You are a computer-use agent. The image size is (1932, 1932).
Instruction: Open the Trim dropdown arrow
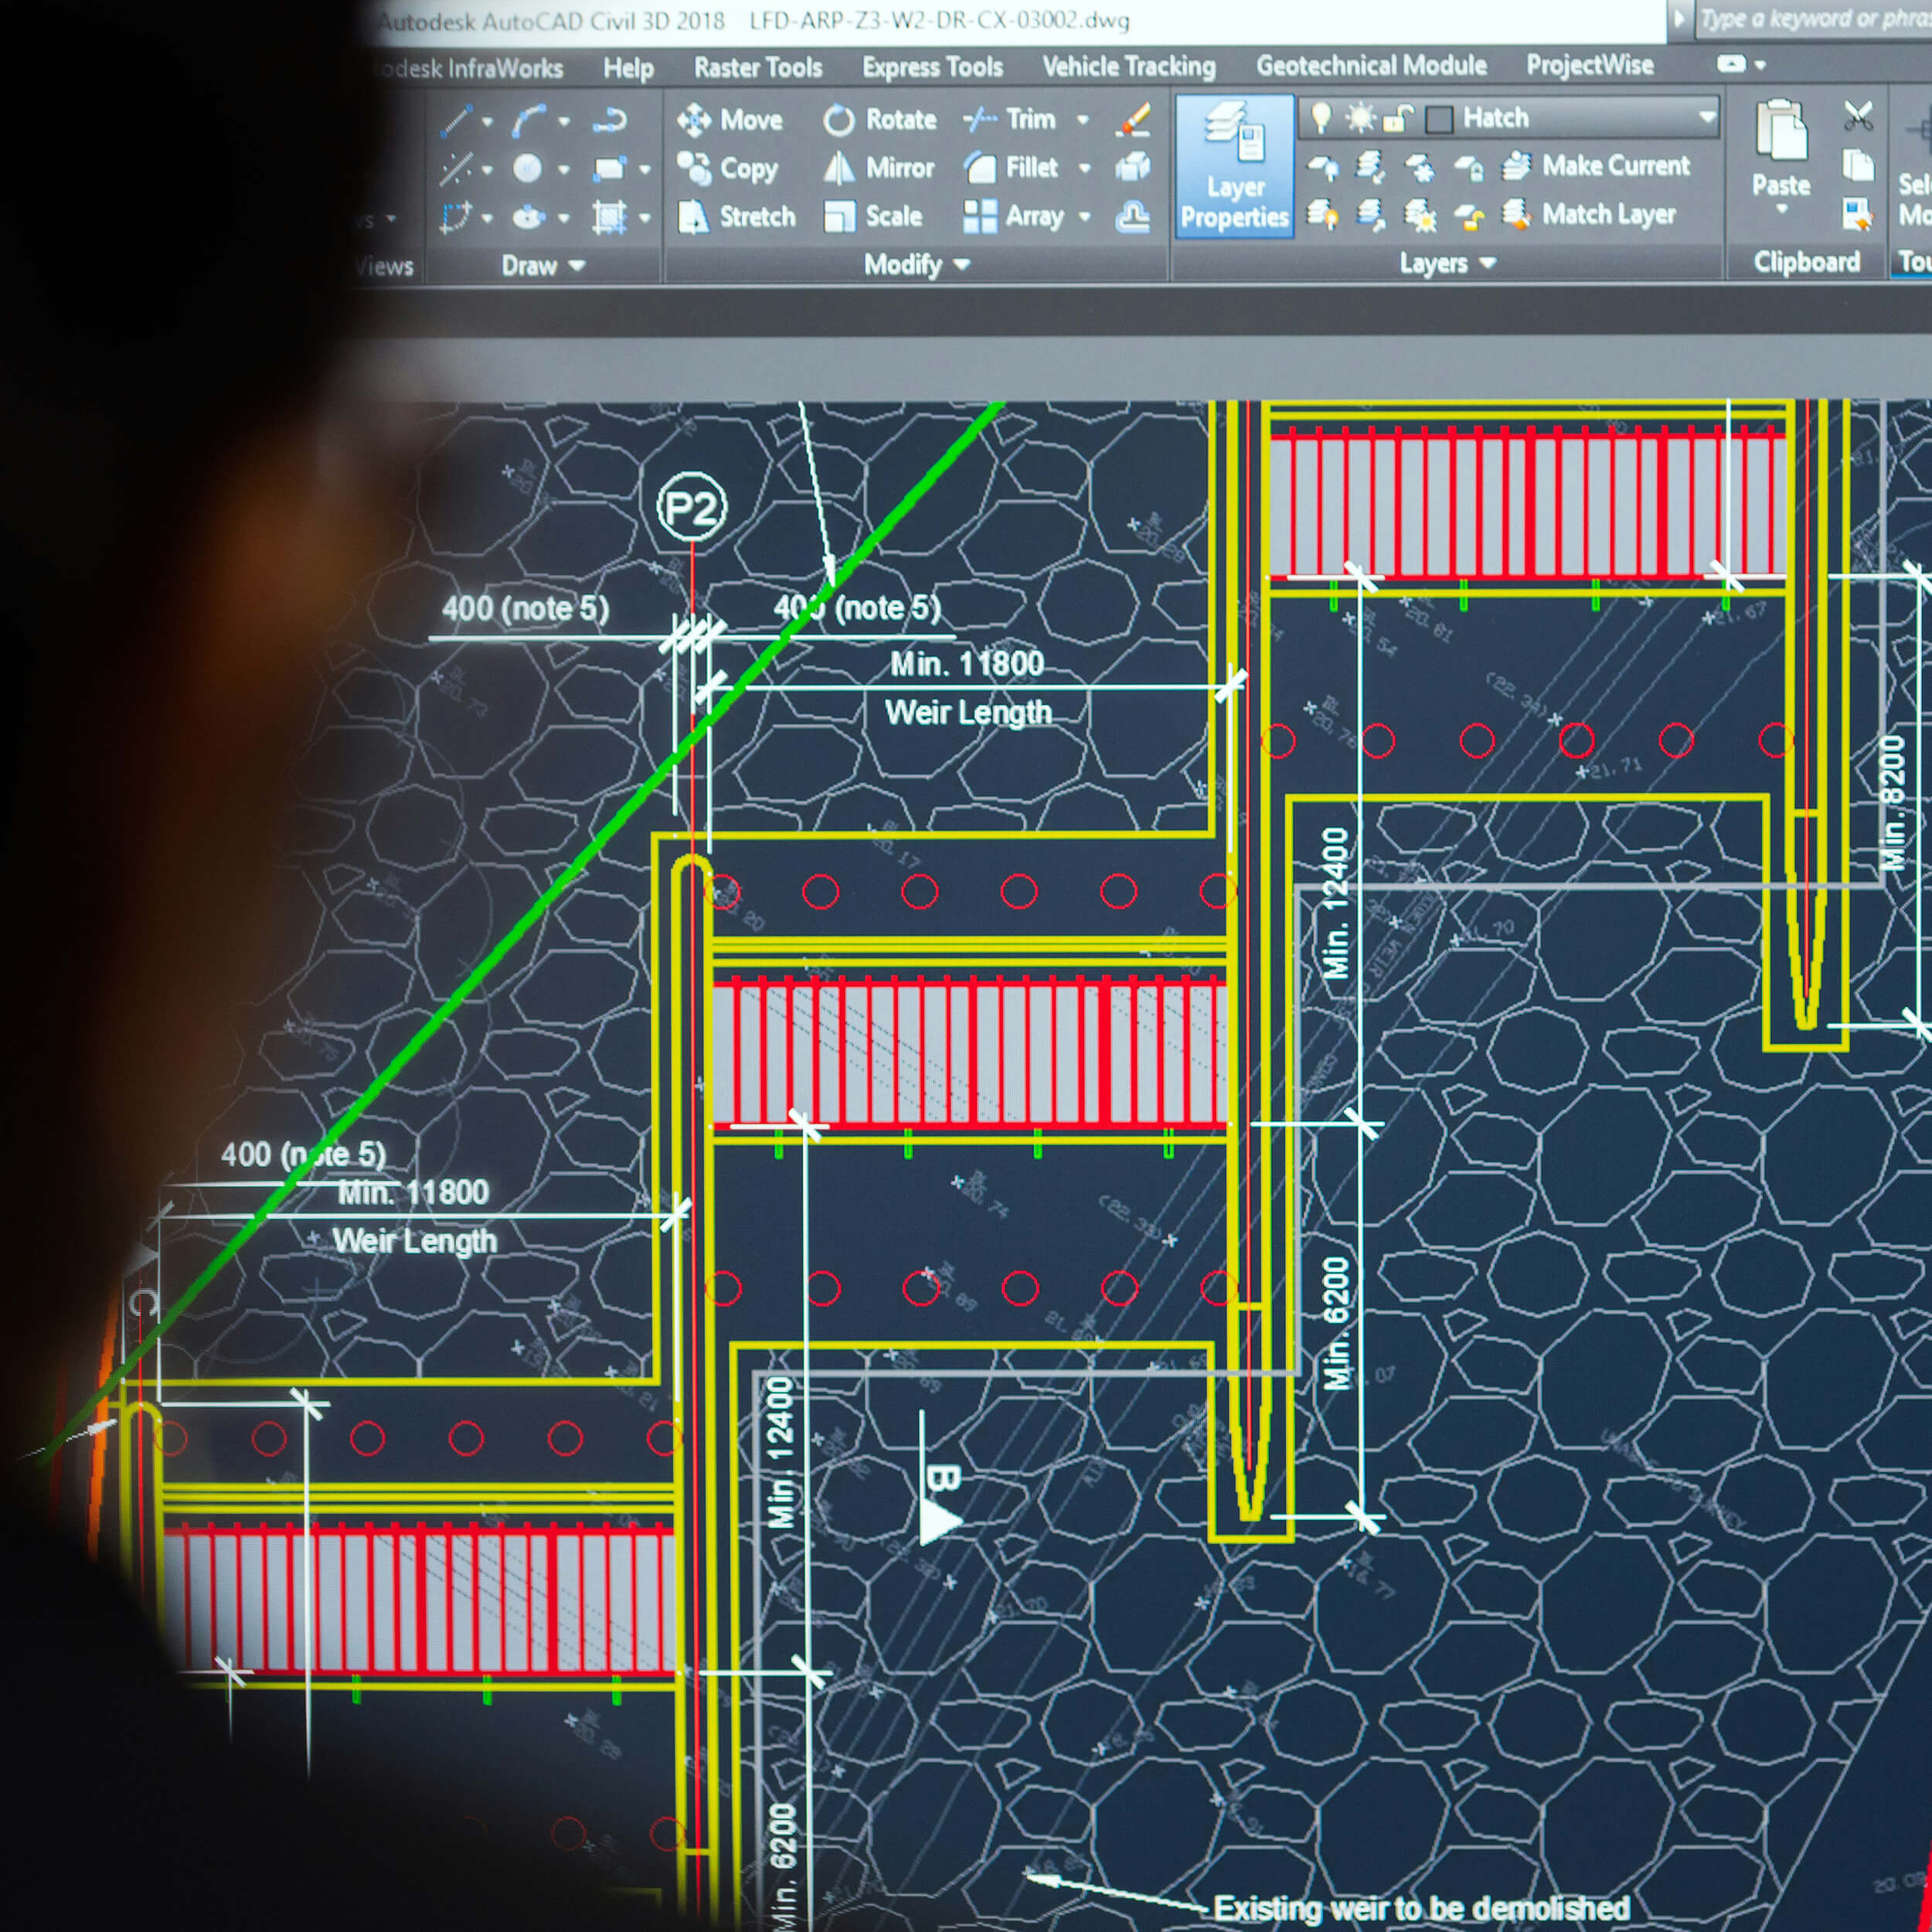click(1082, 119)
